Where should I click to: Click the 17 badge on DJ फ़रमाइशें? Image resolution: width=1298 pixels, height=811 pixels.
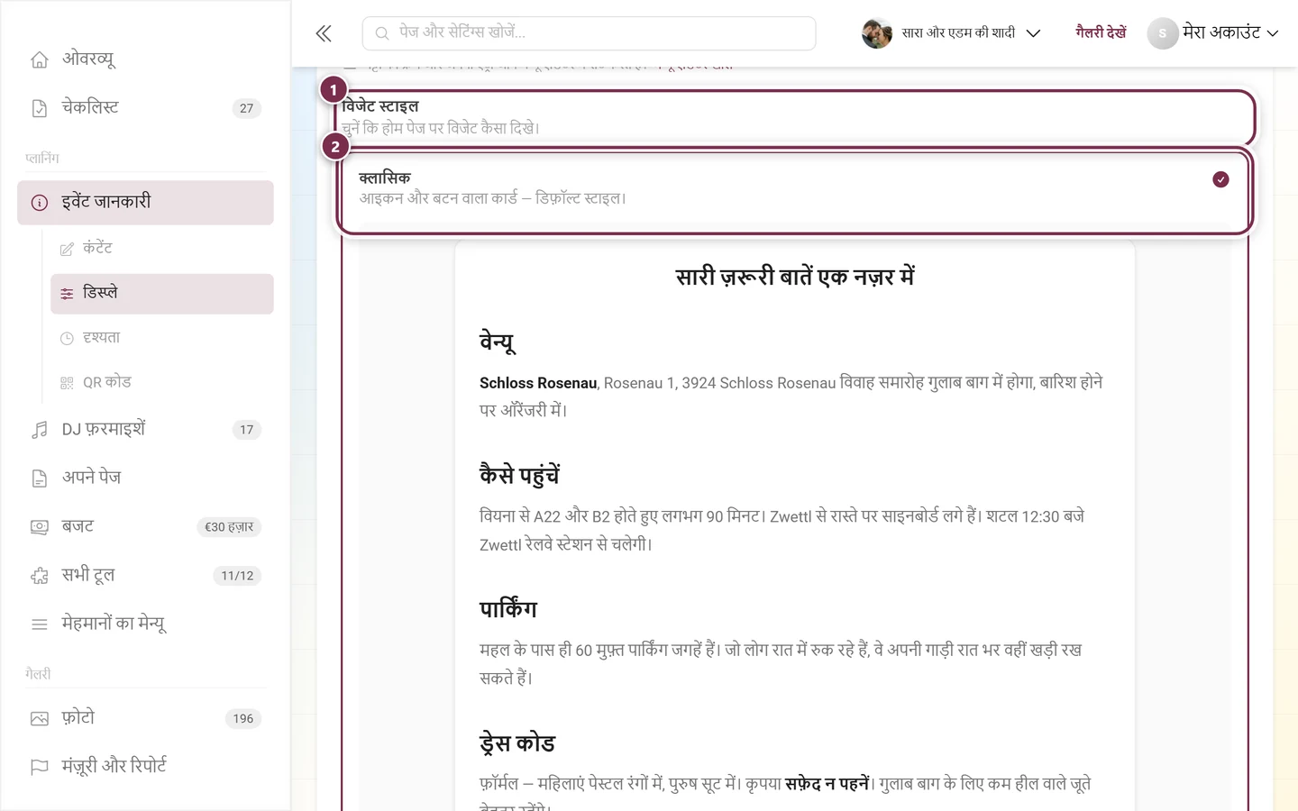point(247,430)
